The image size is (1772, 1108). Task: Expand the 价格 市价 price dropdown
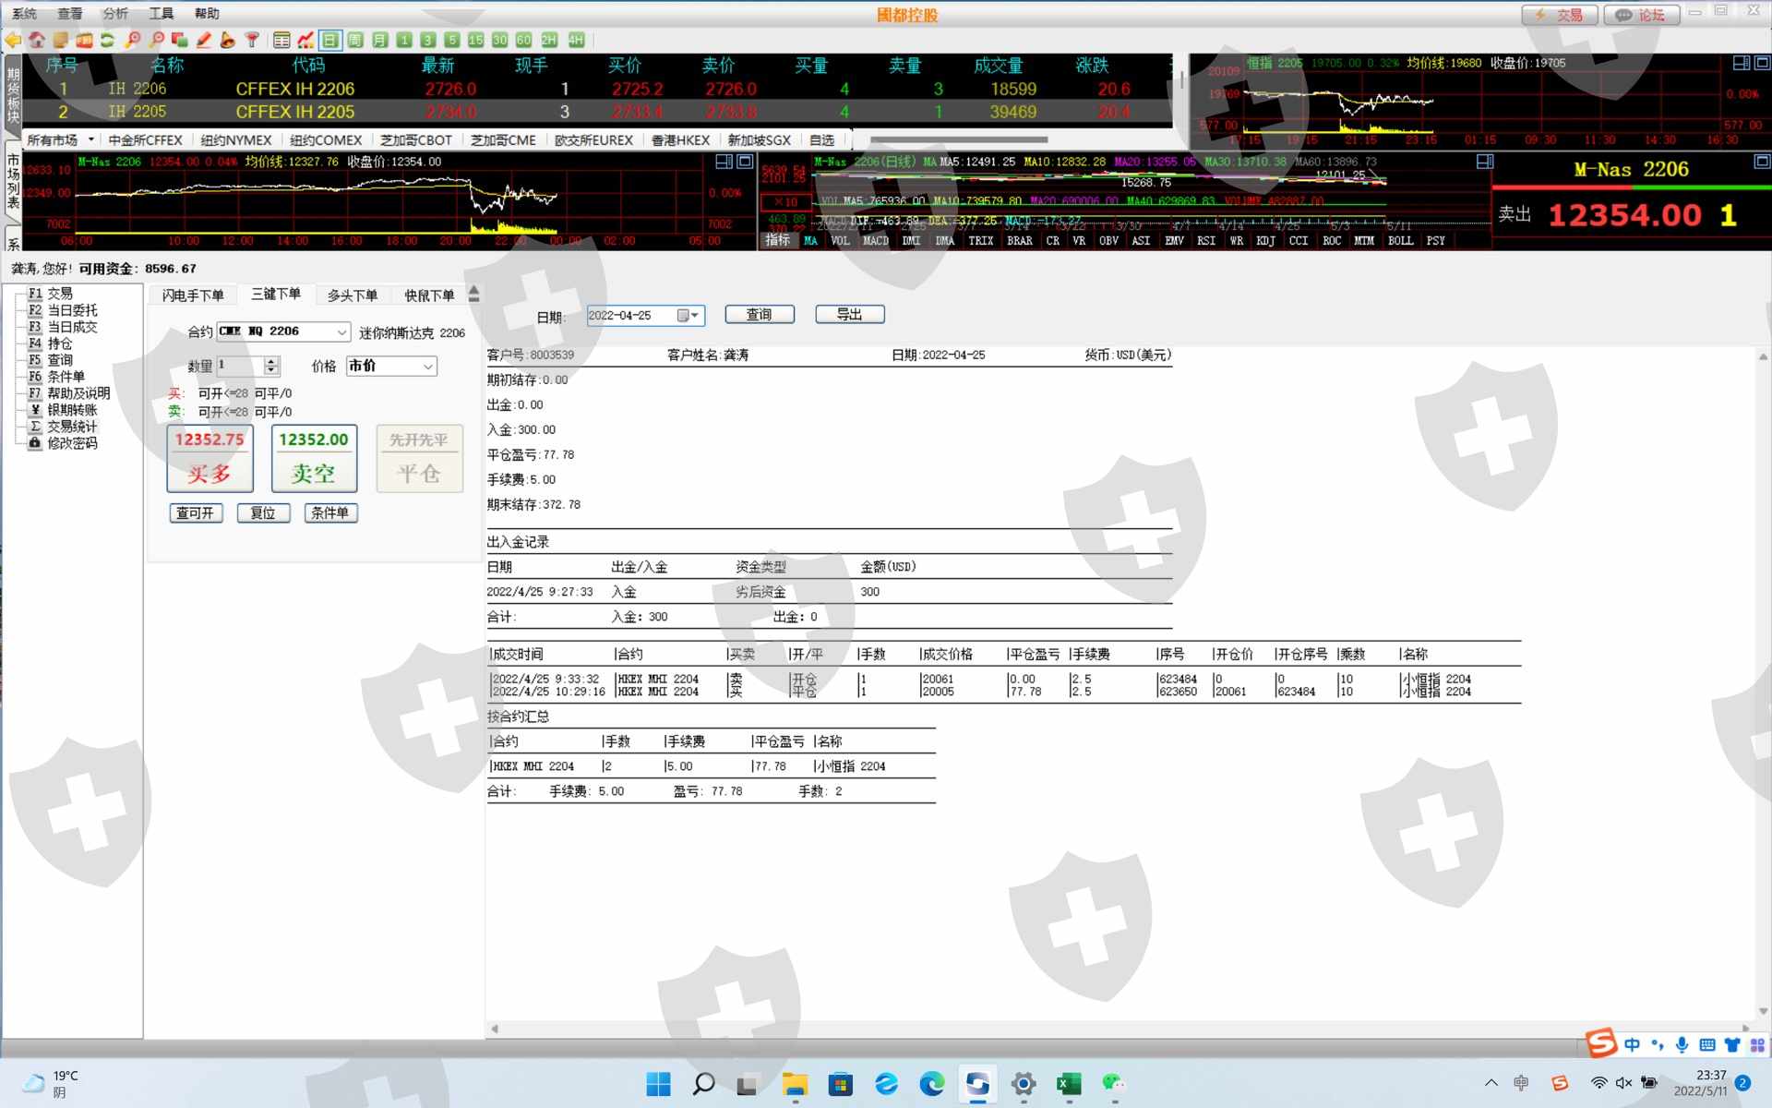tap(428, 367)
